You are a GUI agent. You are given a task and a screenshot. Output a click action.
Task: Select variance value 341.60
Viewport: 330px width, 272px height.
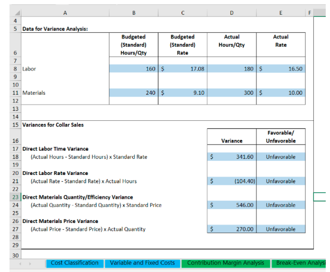pos(232,157)
